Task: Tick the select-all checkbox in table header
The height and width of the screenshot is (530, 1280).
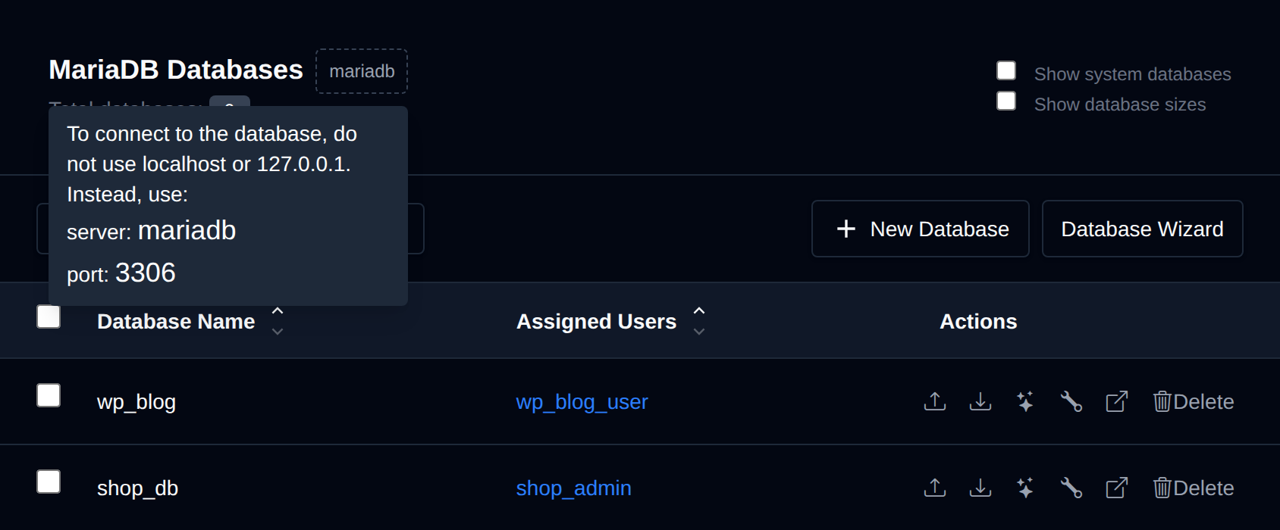Action: click(x=49, y=316)
